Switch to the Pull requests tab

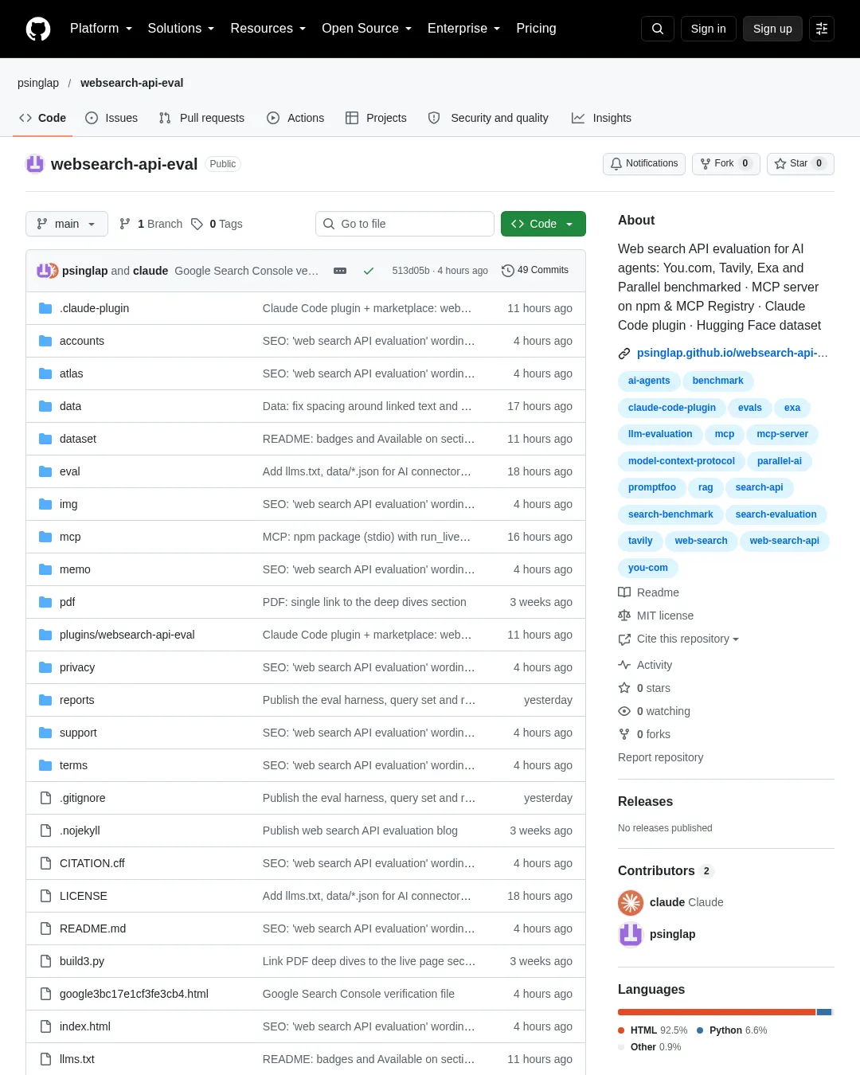coord(201,118)
